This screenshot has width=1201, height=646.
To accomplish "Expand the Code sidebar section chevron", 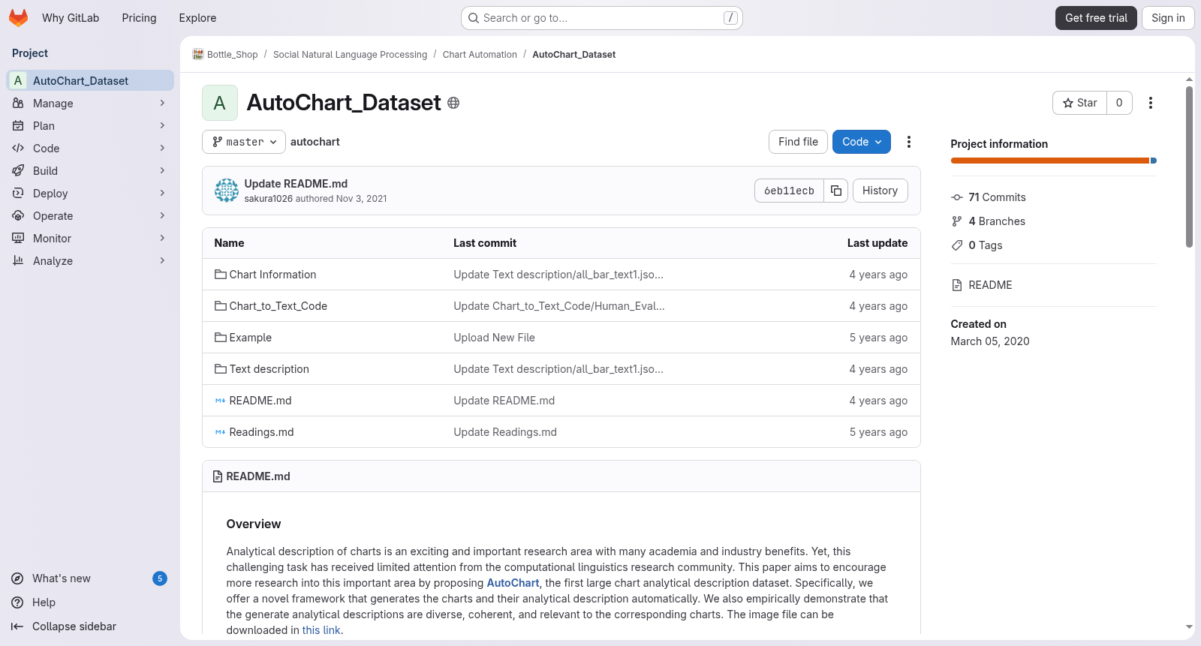I will [x=162, y=149].
